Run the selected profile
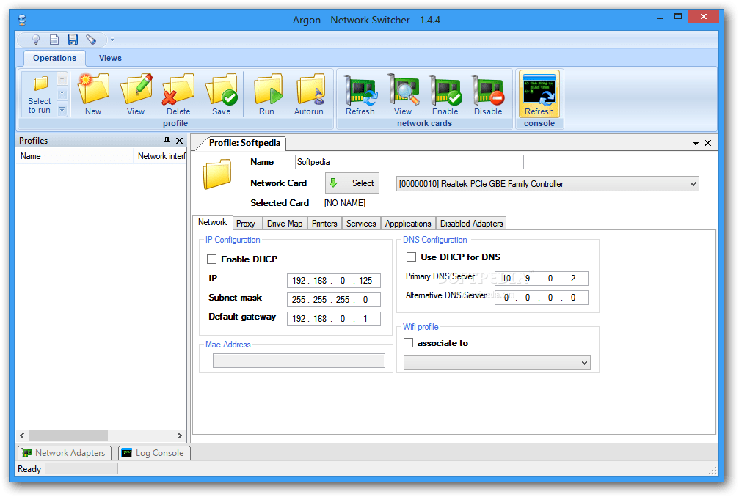The height and width of the screenshot is (497, 739). click(267, 93)
